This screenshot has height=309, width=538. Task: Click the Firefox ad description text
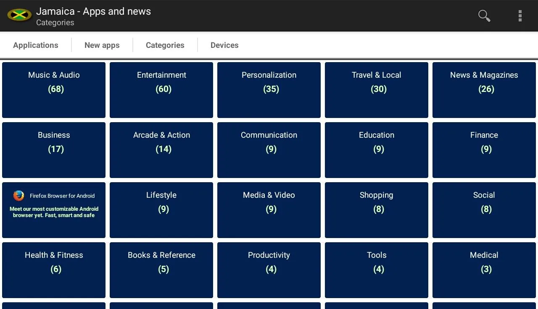pyautogui.click(x=54, y=212)
